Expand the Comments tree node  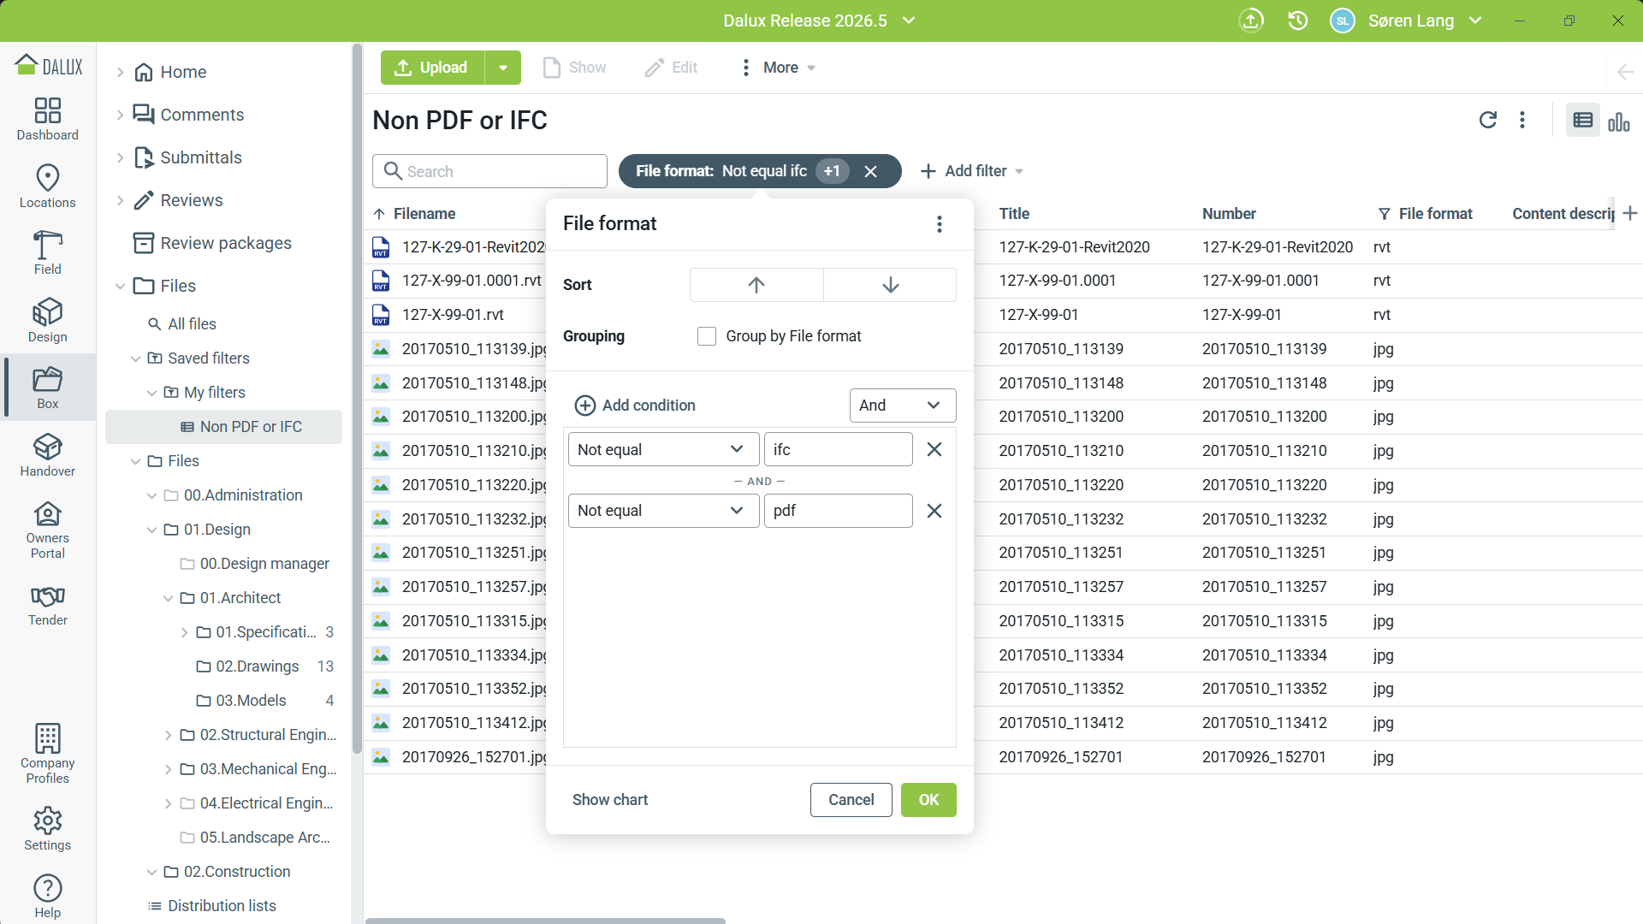(120, 113)
